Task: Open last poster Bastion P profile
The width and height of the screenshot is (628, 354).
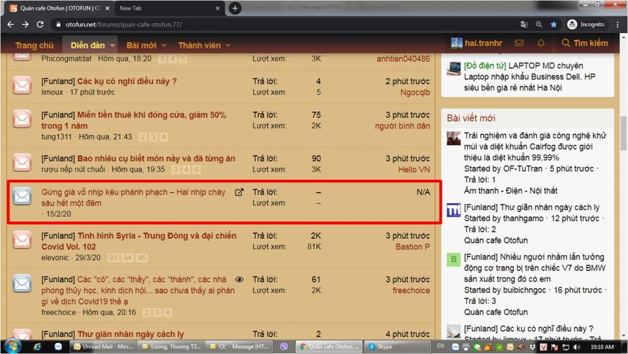Action: click(x=413, y=247)
